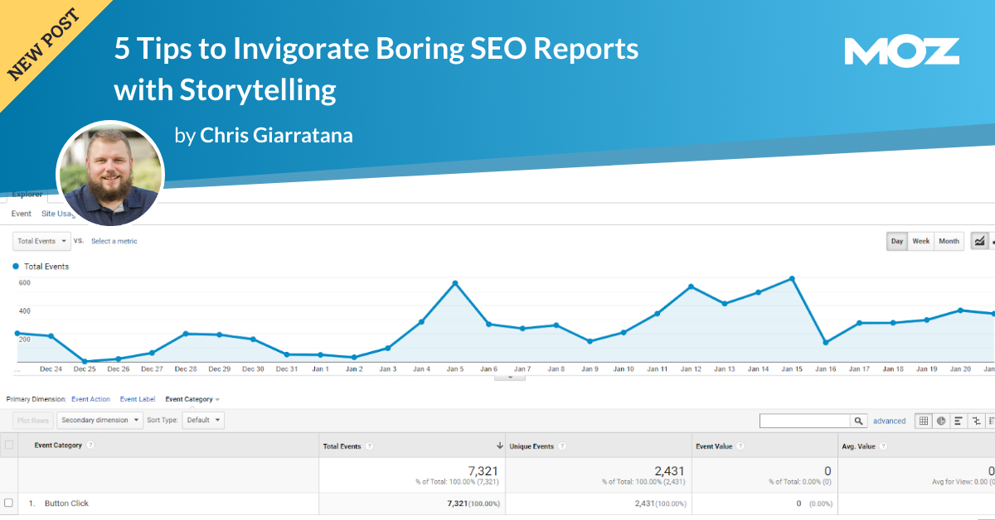Click the Button Click category link

click(66, 503)
